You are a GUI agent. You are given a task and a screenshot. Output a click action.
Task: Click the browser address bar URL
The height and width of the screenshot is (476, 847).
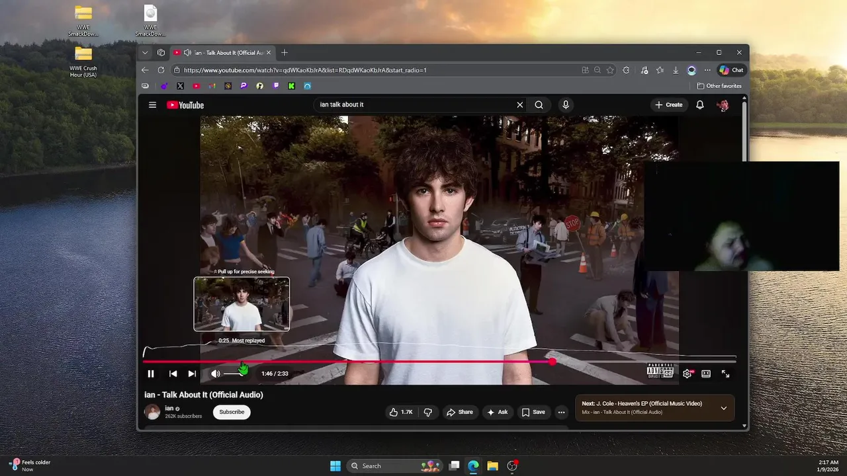tap(305, 70)
